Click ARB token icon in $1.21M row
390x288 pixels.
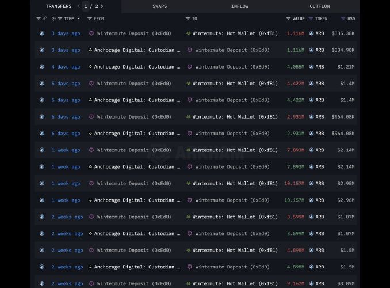(312, 67)
